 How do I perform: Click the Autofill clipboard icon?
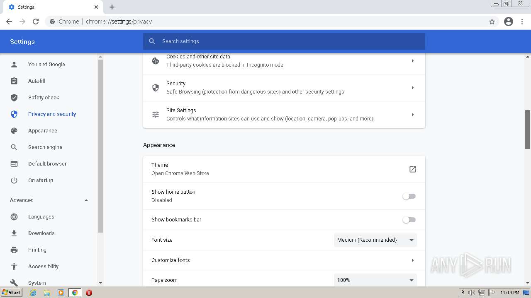click(x=14, y=81)
